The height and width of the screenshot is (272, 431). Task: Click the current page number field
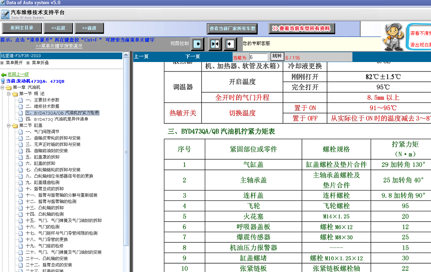(x=258, y=57)
